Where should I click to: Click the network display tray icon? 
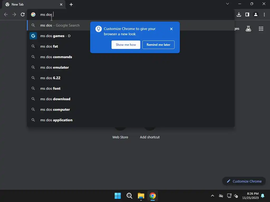click(229, 196)
